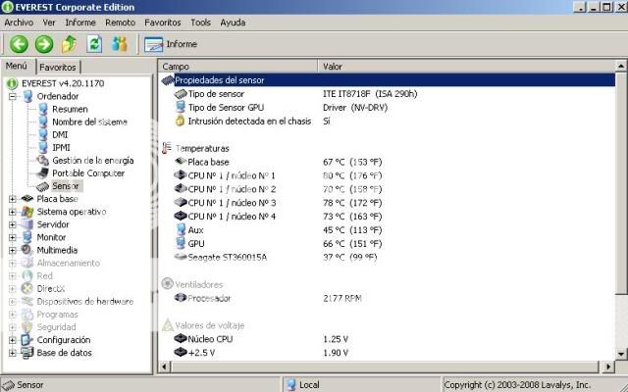Viewport: 628px width, 392px height.
Task: Click the Servidor icon in tree
Action: pyautogui.click(x=27, y=224)
